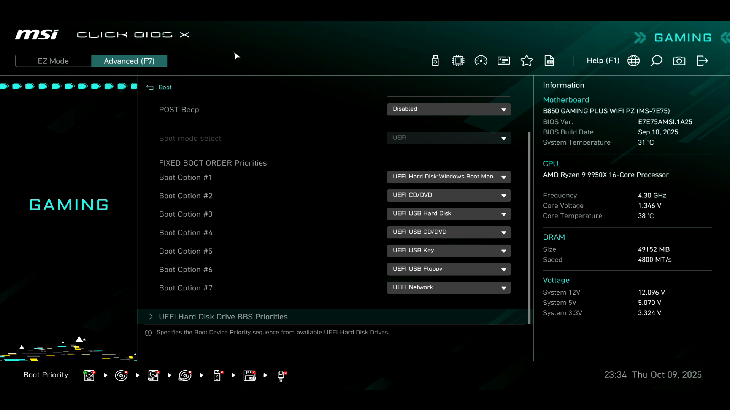Open the LOG file icon
The width and height of the screenshot is (730, 410).
(549, 61)
